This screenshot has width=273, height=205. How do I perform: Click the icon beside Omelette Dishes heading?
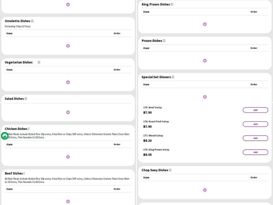pyautogui.click(x=32, y=21)
